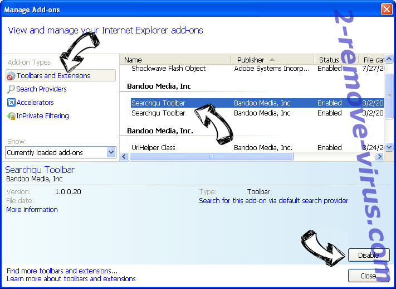Image resolution: width=396 pixels, height=289 pixels.
Task: Close the Manage Add-ons window with X
Action: pyautogui.click(x=387, y=9)
